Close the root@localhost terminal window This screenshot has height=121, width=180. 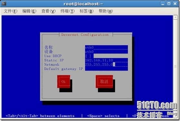click(175, 4)
